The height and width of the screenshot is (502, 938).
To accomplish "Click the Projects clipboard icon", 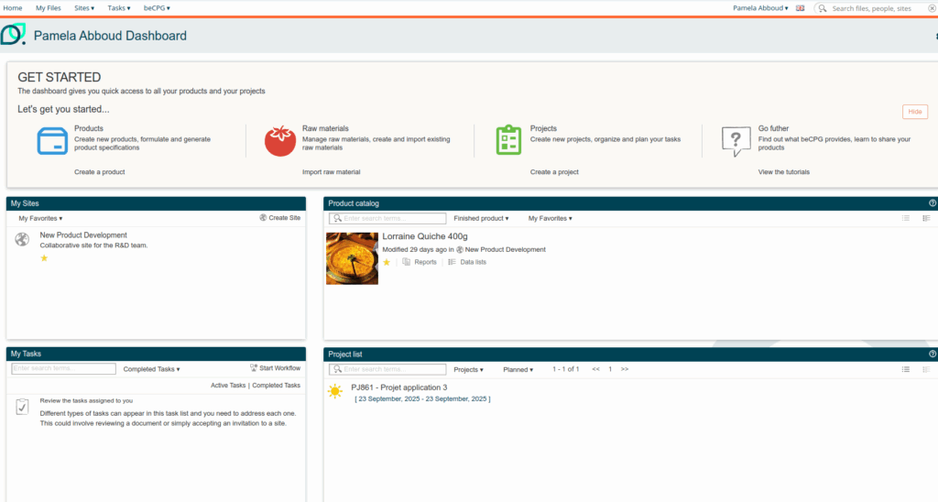I will coord(508,141).
